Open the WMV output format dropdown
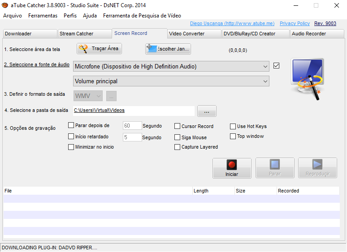The height and width of the screenshot is (252, 347). point(88,96)
